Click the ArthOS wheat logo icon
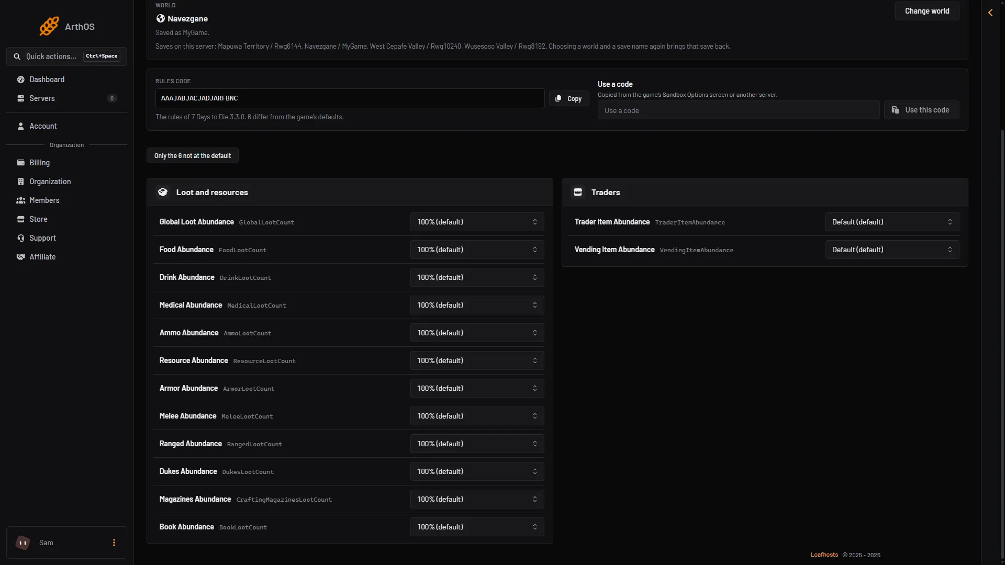 [49, 26]
